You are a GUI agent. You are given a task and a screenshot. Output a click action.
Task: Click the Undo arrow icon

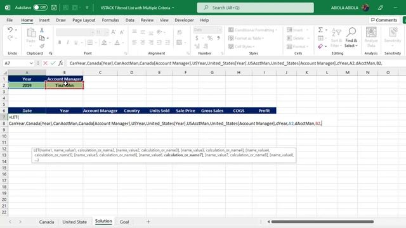pos(10,30)
